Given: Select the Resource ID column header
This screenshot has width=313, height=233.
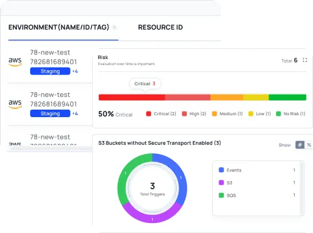Looking at the screenshot, I should point(160,28).
